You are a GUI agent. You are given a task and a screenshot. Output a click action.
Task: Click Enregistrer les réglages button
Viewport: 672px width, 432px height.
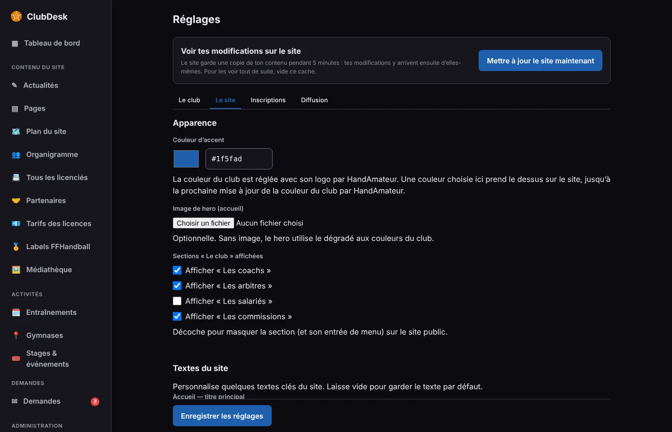[222, 416]
